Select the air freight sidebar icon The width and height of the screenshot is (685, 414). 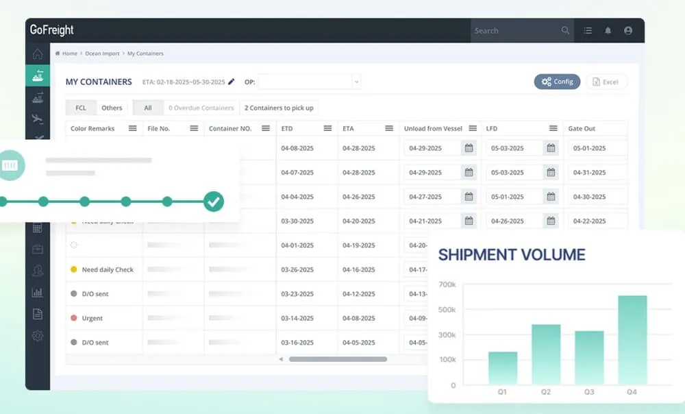38,119
